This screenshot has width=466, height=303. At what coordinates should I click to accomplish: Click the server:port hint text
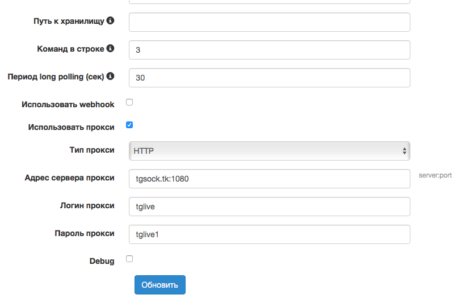pos(435,175)
